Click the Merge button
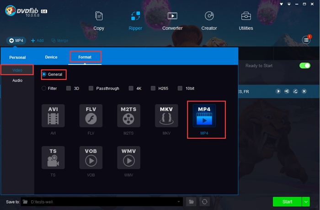The width and height of the screenshot is (320, 210). [x=60, y=40]
